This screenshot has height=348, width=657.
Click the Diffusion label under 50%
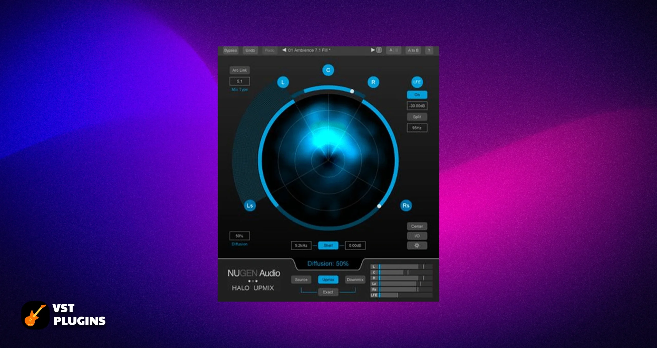[x=239, y=244]
